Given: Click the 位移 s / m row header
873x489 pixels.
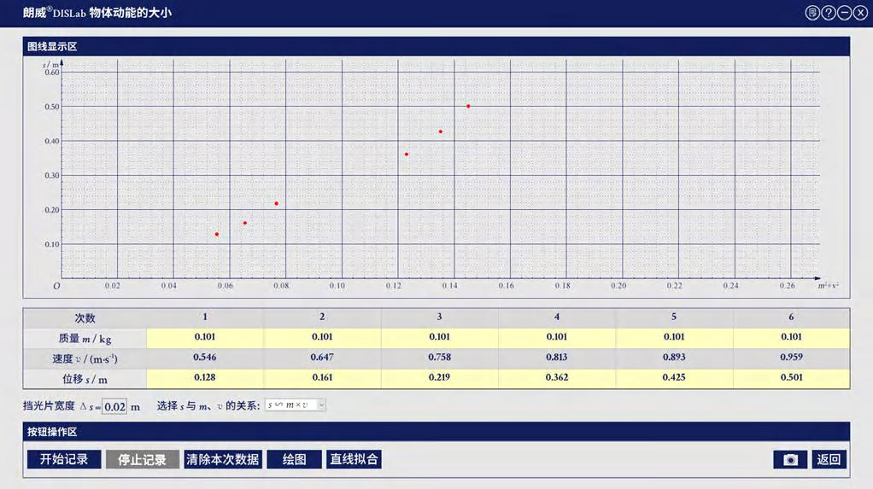Looking at the screenshot, I should click(85, 377).
